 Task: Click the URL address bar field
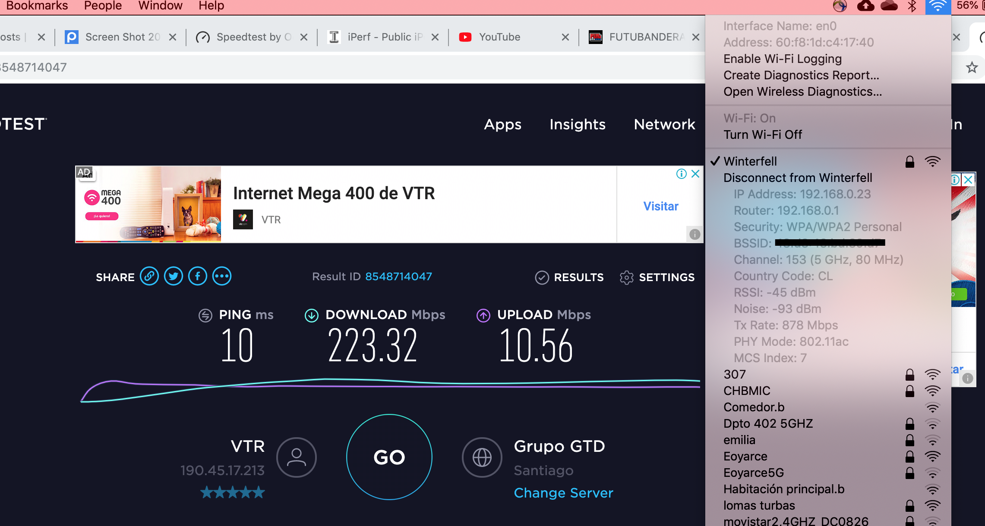(352, 67)
